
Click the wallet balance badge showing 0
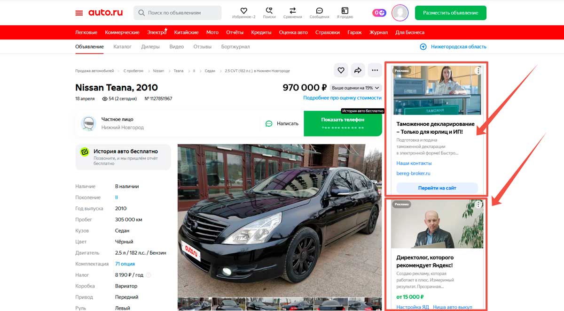point(379,13)
